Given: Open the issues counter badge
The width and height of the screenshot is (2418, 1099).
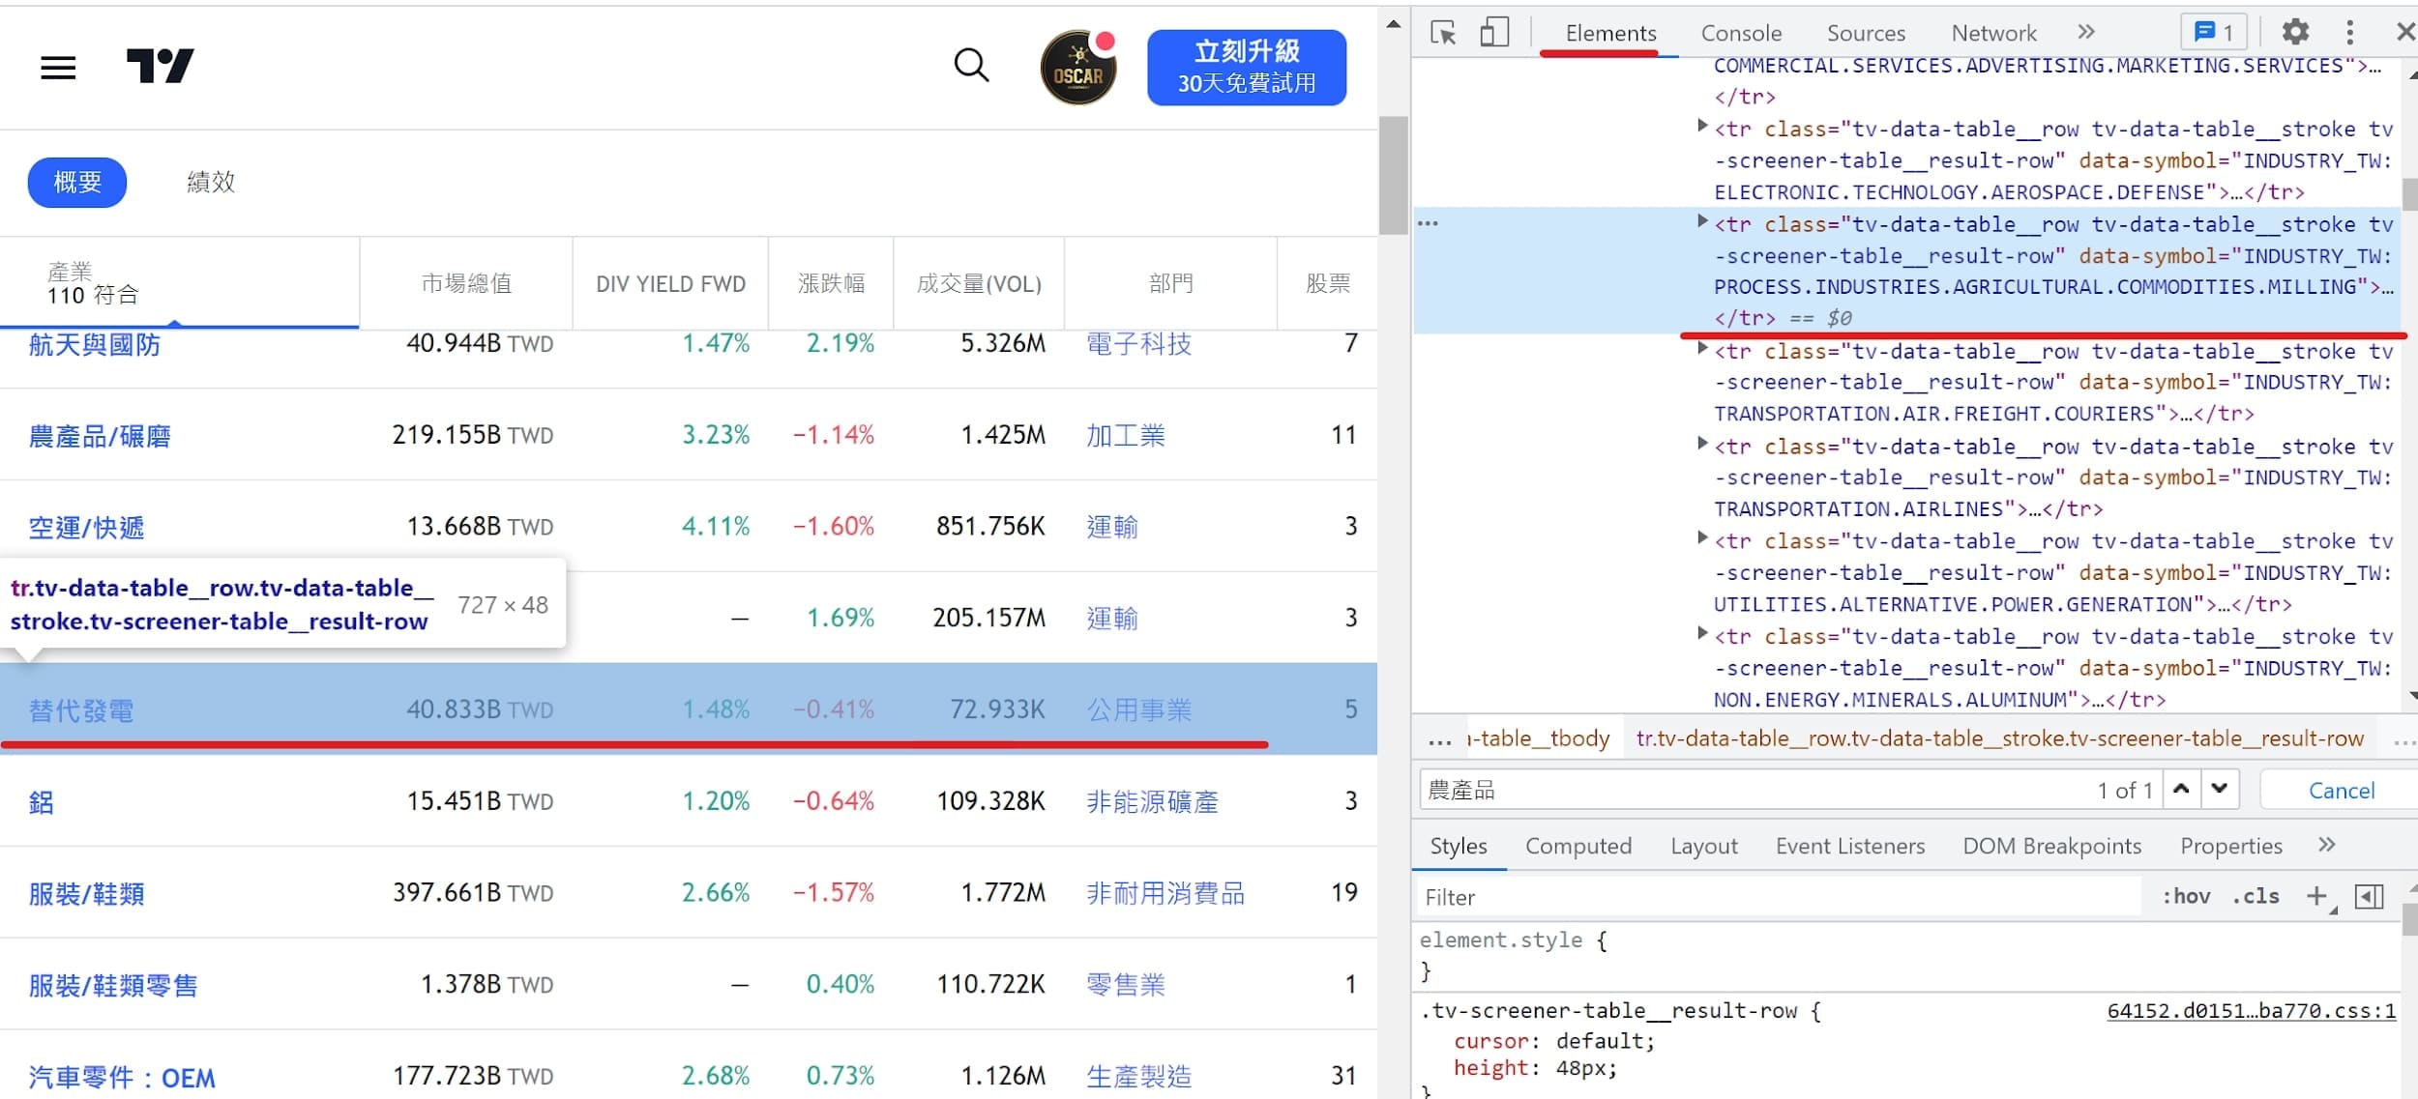Looking at the screenshot, I should click(2213, 32).
